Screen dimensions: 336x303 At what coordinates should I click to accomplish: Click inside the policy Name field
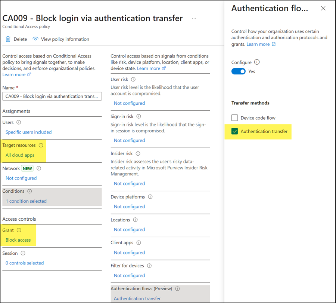tap(52, 96)
